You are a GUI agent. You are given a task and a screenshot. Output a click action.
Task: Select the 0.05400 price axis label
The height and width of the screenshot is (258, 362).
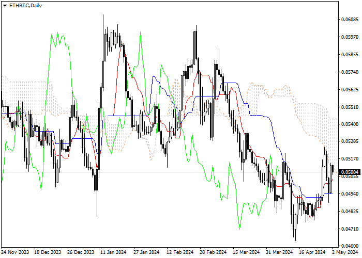pyautogui.click(x=350, y=124)
